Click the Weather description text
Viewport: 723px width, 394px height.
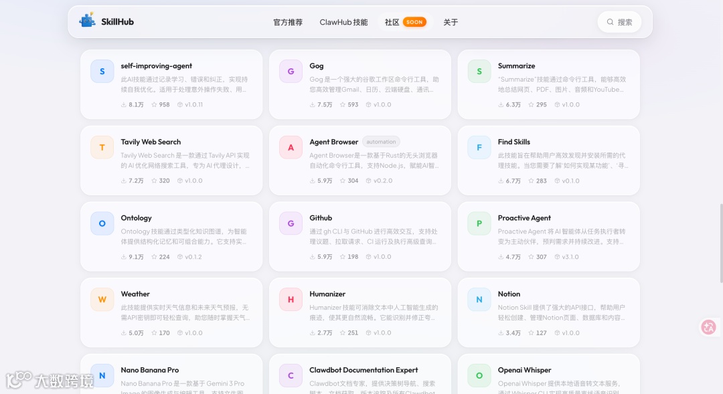185,312
